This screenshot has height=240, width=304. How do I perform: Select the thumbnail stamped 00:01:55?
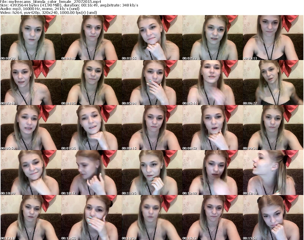(x=152, y=38)
